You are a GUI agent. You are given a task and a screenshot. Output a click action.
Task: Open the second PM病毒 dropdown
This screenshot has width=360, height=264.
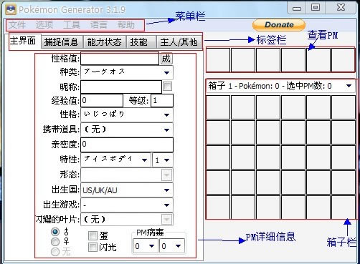tap(172, 246)
